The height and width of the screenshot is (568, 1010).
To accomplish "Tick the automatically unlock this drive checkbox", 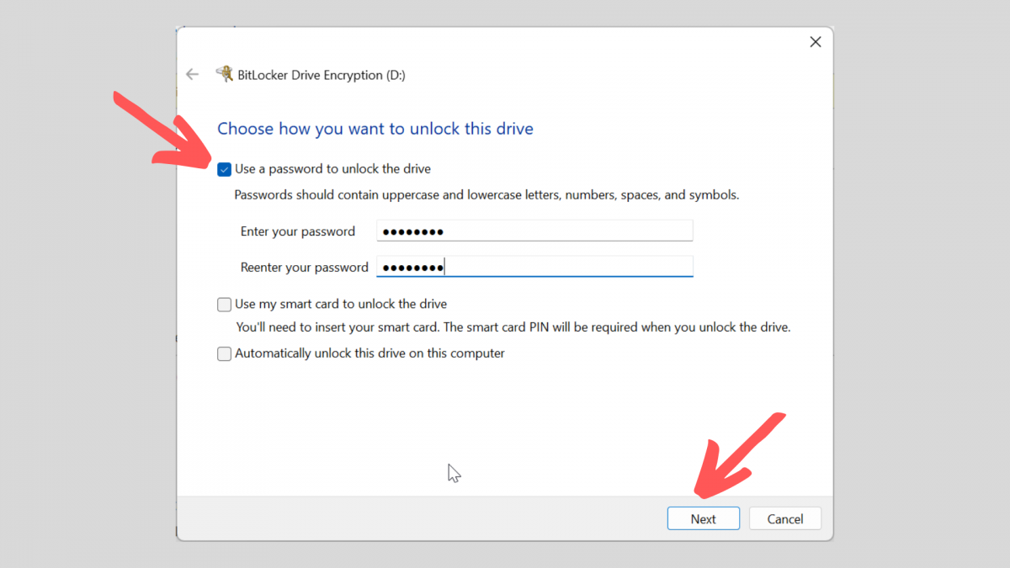I will point(224,354).
